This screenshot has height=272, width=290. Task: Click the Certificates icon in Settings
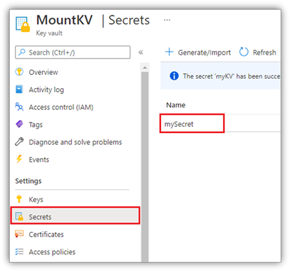click(19, 234)
